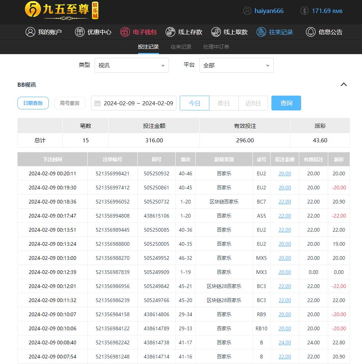Screen dimensions: 362x364
Task: Collapse the BB视讯 section chevron
Action: tap(344, 85)
